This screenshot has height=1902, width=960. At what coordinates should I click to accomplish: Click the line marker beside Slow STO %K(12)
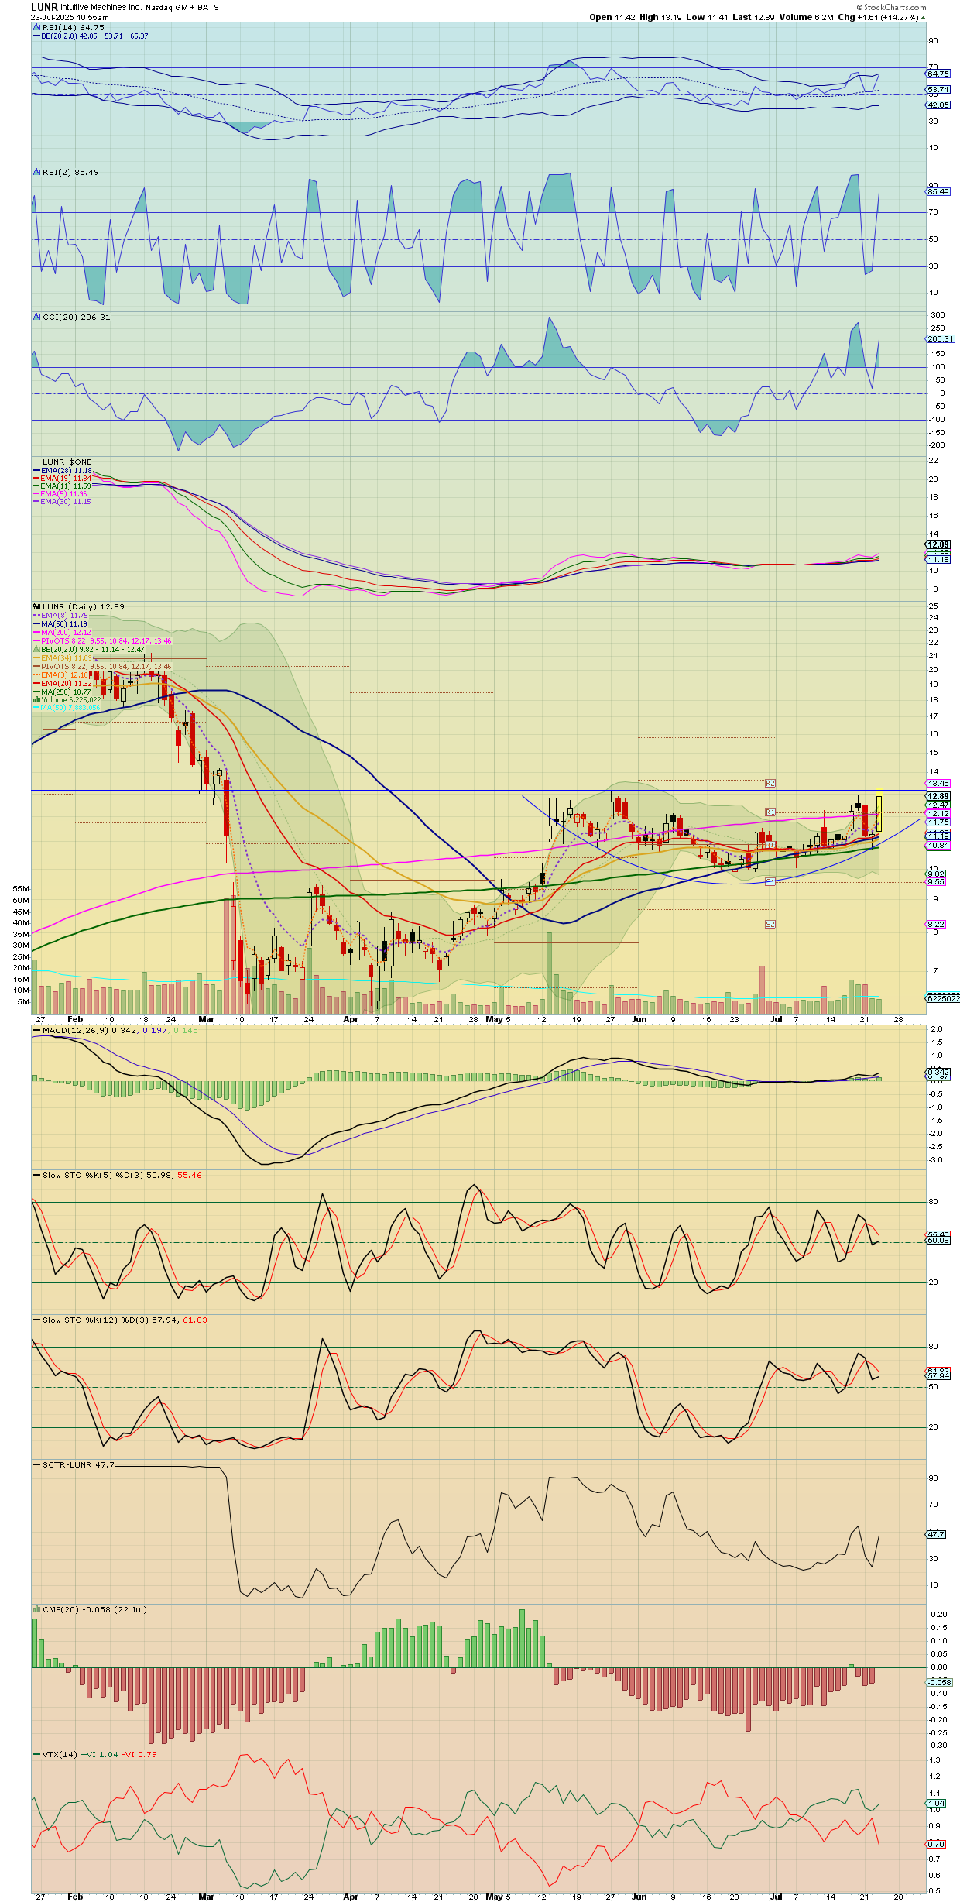[x=36, y=1320]
